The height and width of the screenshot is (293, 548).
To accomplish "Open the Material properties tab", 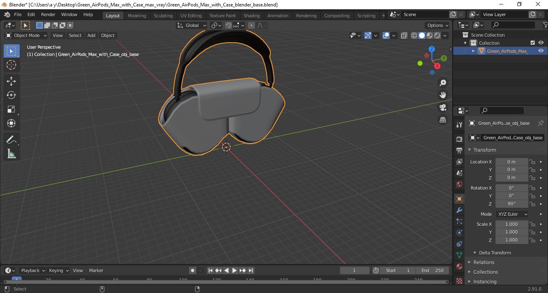I will coord(459,266).
